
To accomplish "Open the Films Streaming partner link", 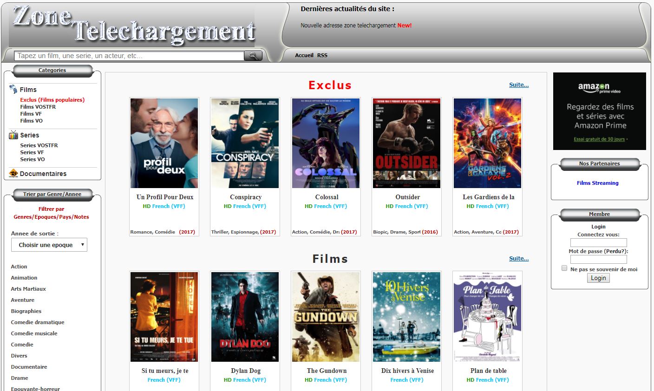I will coord(598,183).
